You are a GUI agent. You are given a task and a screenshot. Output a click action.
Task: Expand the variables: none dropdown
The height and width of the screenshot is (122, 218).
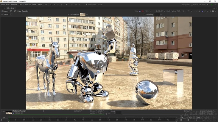(94, 4)
